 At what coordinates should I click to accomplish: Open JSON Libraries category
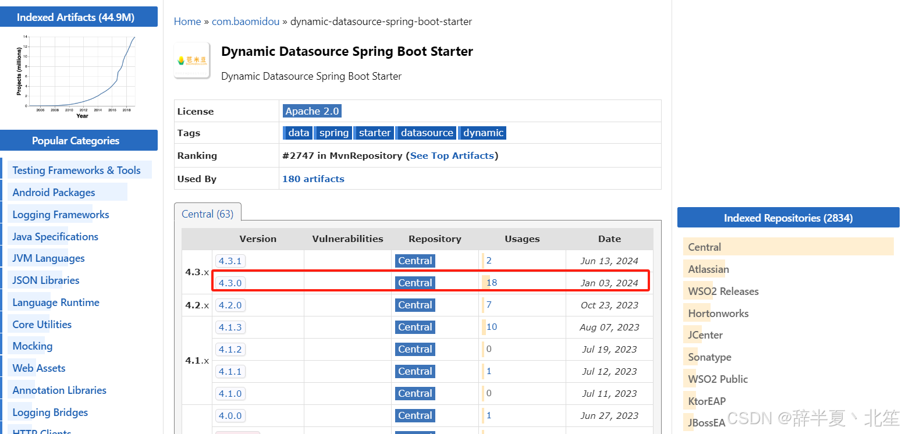[46, 280]
